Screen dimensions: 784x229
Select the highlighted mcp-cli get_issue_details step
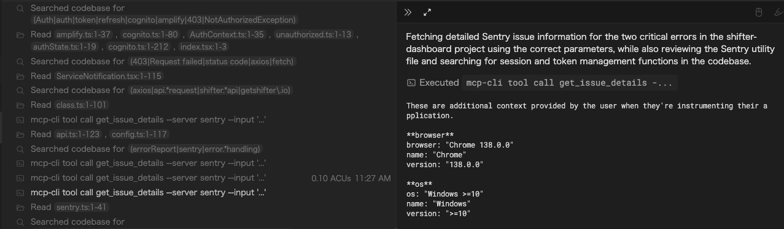[x=148, y=193]
